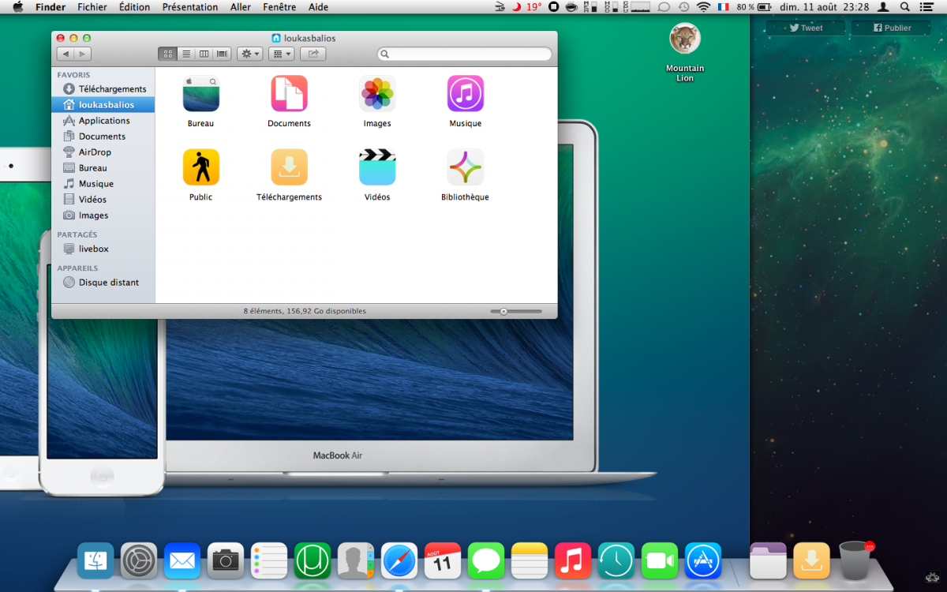947x592 pixels.
Task: Click the Share button in the Finder toolbar
Action: point(313,54)
